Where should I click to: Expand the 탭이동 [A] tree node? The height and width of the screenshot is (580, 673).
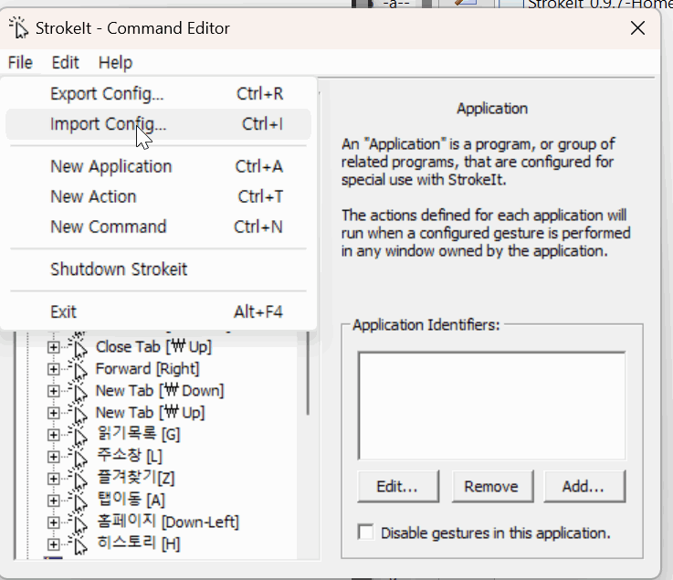(x=53, y=501)
